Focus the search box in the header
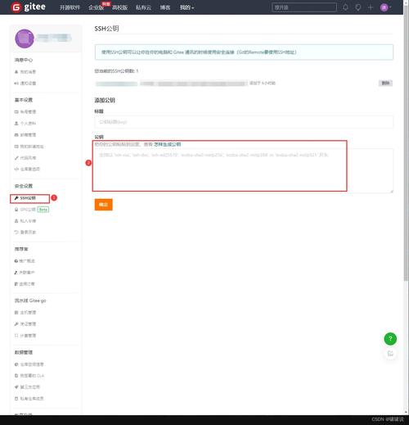409x425 pixels. click(x=304, y=7)
